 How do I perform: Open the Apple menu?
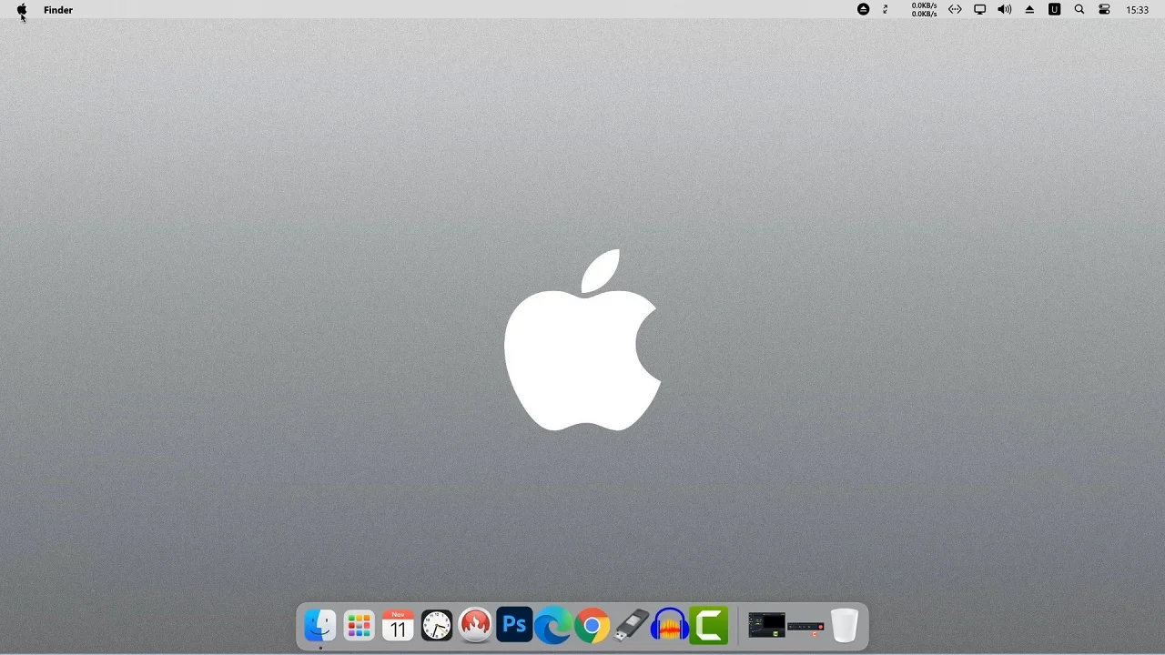click(22, 10)
